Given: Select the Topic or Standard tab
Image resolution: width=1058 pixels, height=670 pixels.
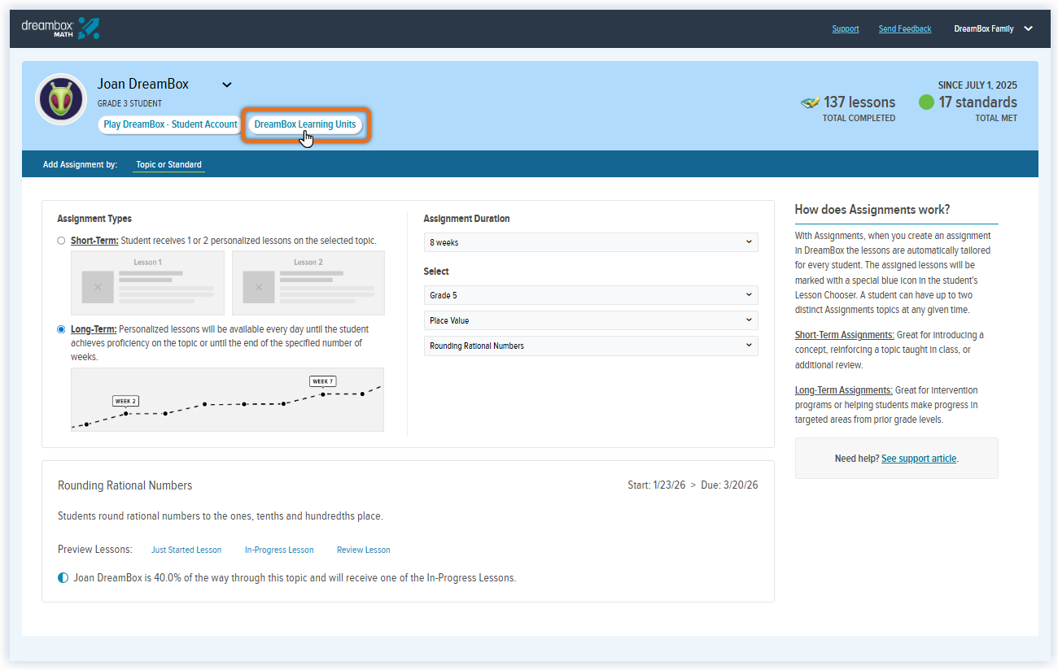Looking at the screenshot, I should click(x=168, y=164).
